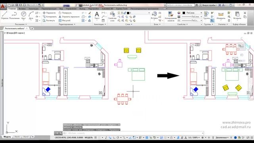The image size is (254, 143).
Task: Select the Круг (Circle) tool
Action: (x=23, y=15)
